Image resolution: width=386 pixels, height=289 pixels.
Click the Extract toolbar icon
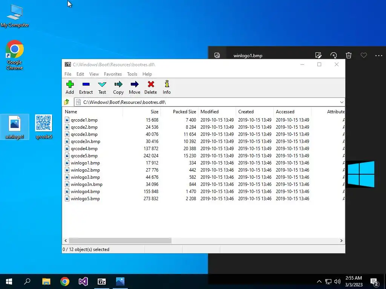(x=86, y=87)
